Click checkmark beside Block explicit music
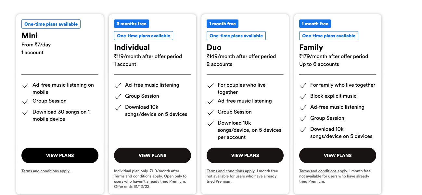This screenshot has width=422, height=195. (303, 96)
